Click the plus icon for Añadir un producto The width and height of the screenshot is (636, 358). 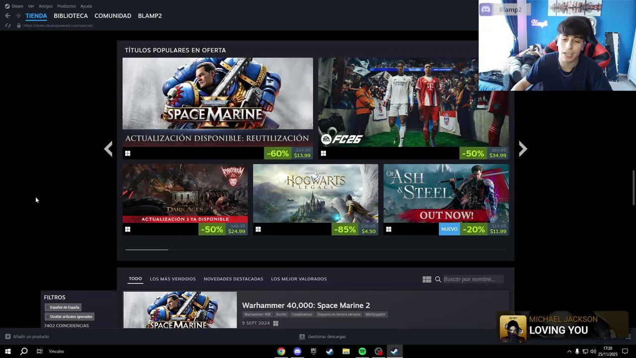(7, 337)
